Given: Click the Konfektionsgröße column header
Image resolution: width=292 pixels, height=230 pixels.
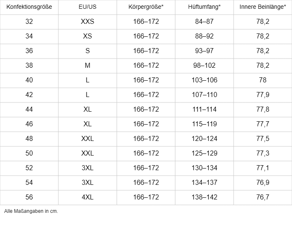Looking at the screenshot, I should [x=29, y=7].
